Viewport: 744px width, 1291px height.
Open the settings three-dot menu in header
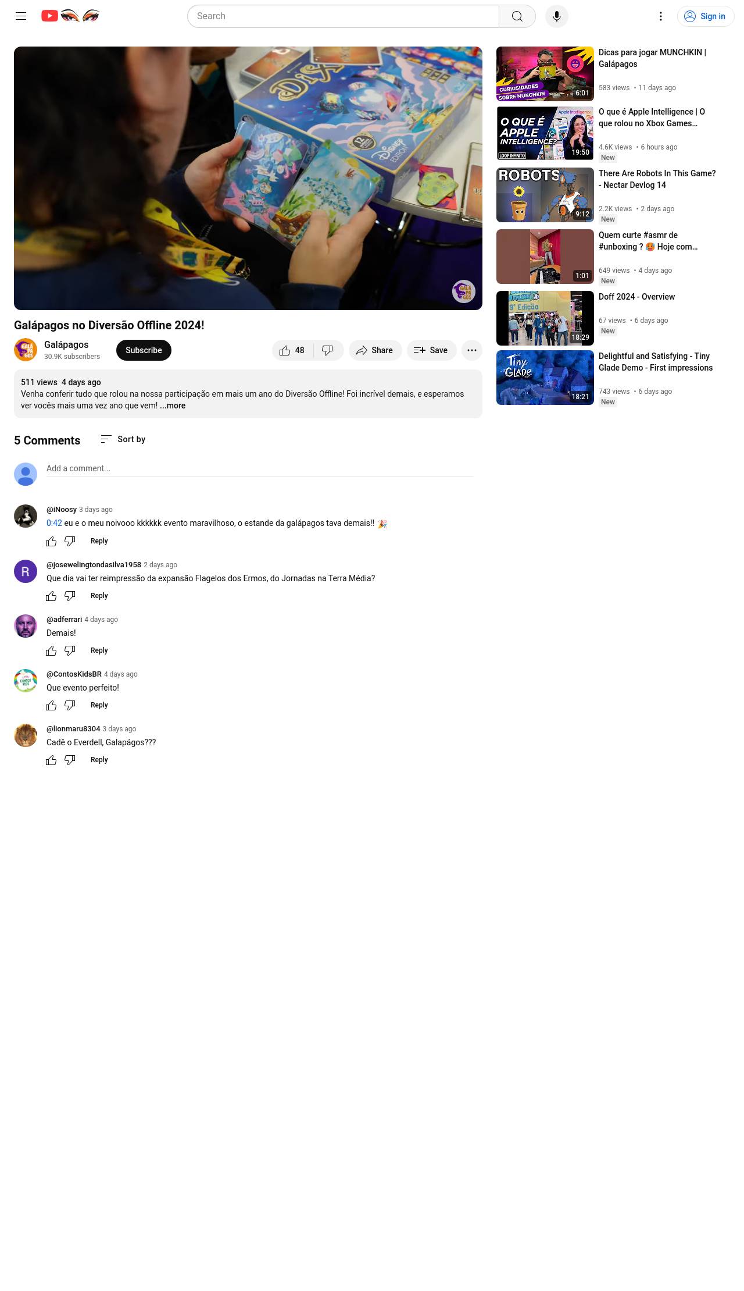pos(661,16)
